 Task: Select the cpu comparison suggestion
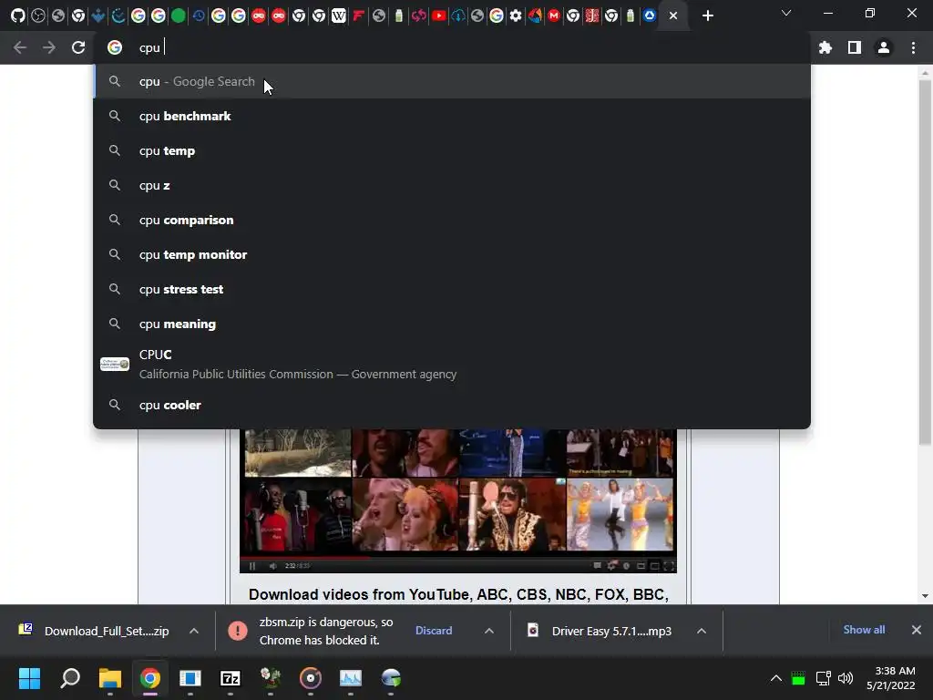452,220
